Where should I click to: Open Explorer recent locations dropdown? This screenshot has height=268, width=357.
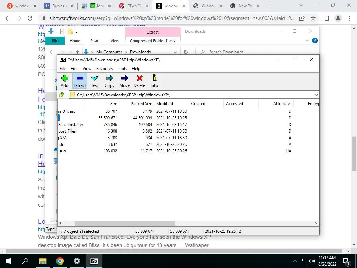70,52
